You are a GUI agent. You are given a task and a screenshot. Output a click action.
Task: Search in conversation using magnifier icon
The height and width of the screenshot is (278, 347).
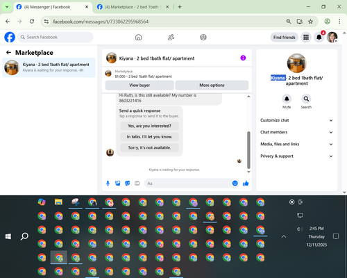coord(306,99)
